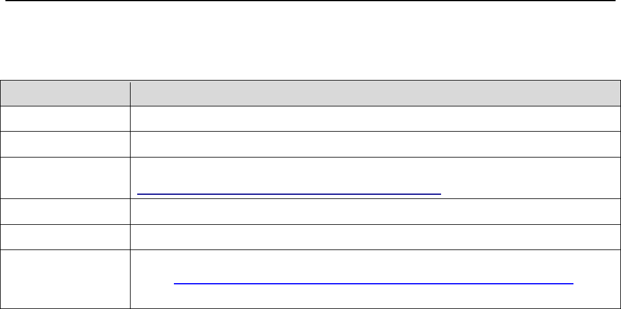Image resolution: width=621 pixels, height=309 pixels.
Task: Select the first white row's left cell
Action: point(65,119)
